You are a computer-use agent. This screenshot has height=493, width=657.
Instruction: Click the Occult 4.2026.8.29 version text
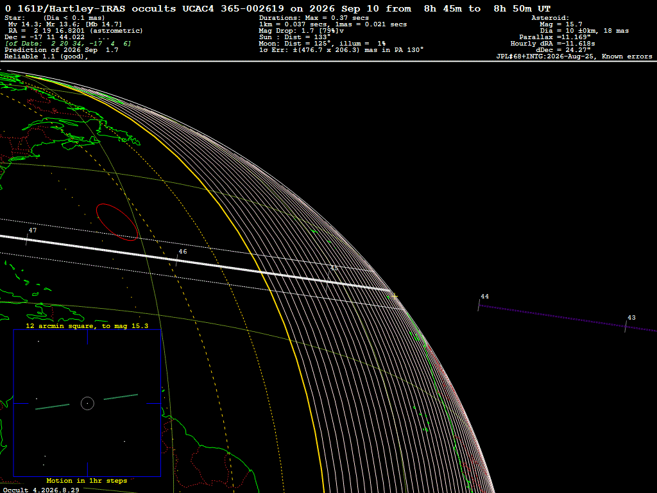tap(41, 490)
